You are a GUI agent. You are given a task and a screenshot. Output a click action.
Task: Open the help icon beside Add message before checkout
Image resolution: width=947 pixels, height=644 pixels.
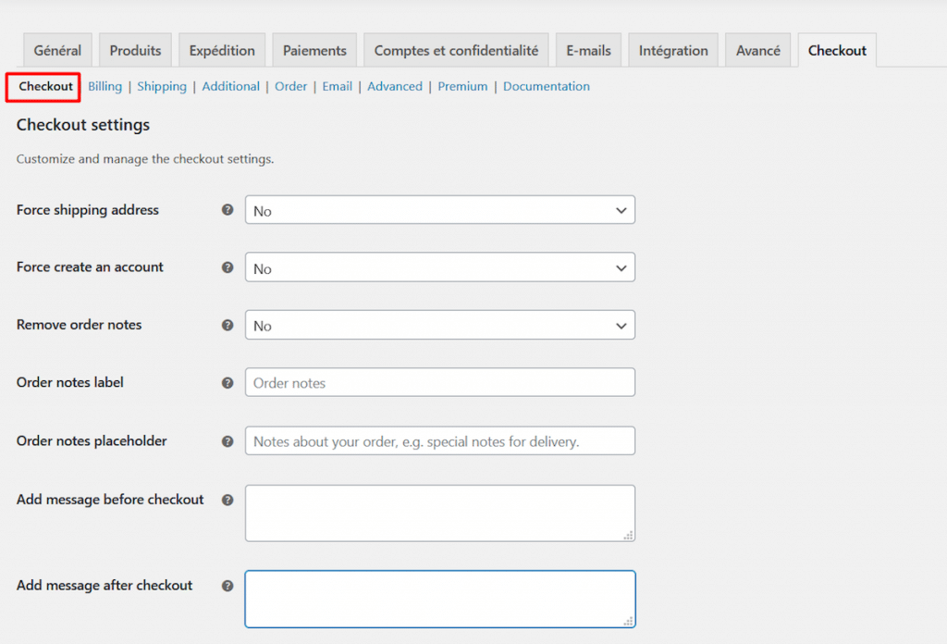coord(228,500)
